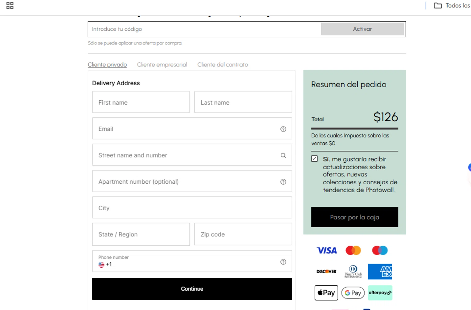Click the Resumen del pedido heading
Viewport: 471px width, 310px height.
349,84
